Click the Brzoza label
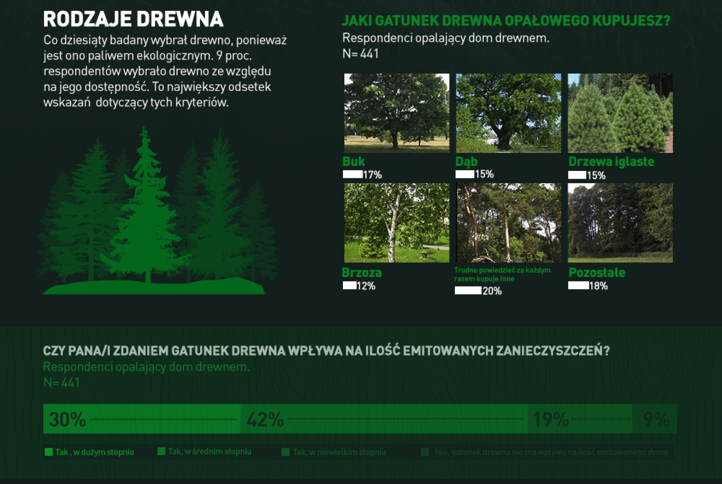The width and height of the screenshot is (722, 484). (362, 272)
